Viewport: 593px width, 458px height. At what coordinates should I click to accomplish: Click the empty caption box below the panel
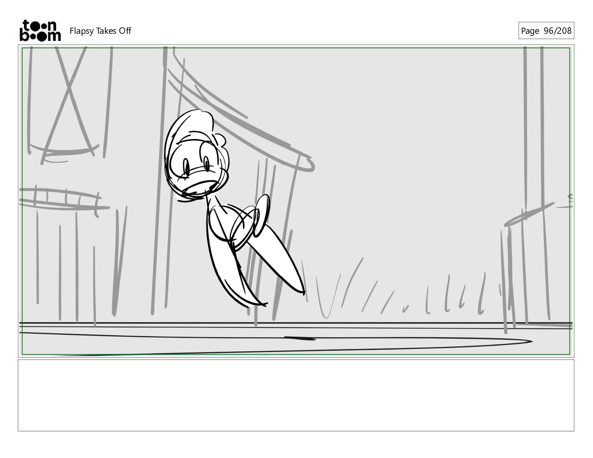(296, 395)
